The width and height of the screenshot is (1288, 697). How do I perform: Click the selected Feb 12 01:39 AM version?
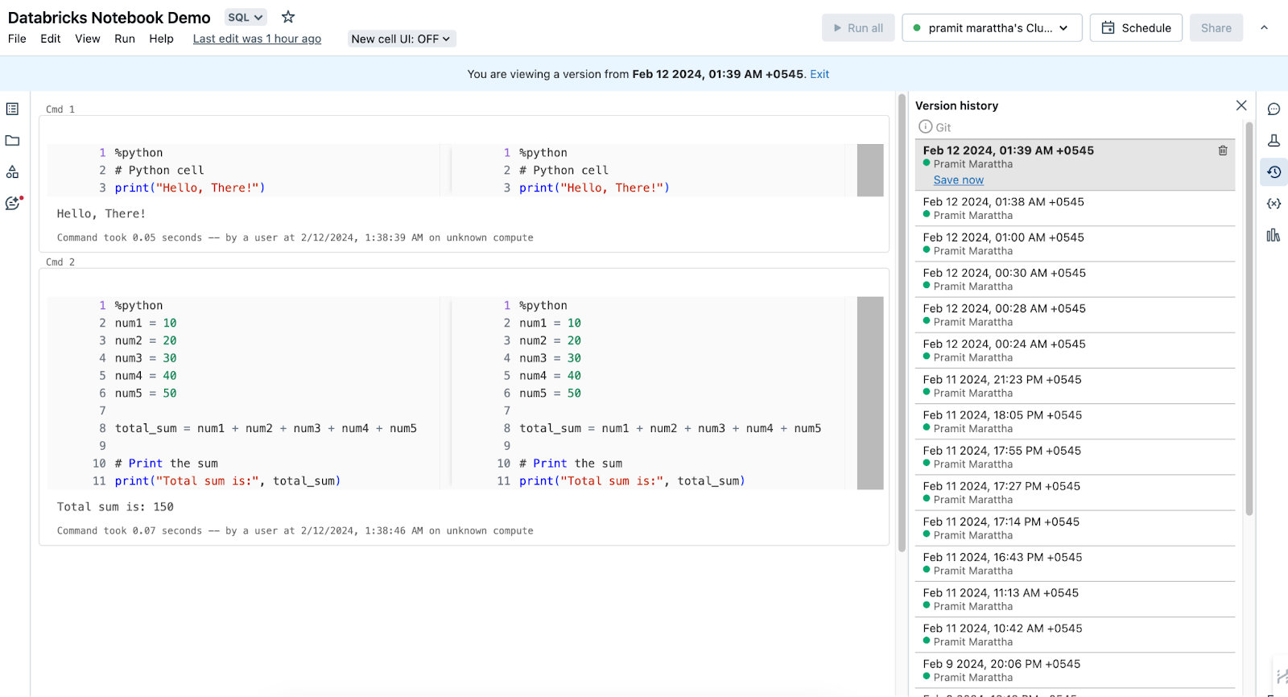(x=1075, y=165)
